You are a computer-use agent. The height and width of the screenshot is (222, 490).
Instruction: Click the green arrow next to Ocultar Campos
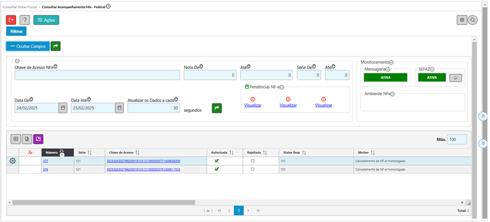(x=56, y=47)
